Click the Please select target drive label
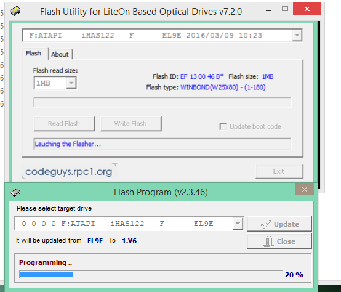This screenshot has width=341, height=292. (x=54, y=208)
